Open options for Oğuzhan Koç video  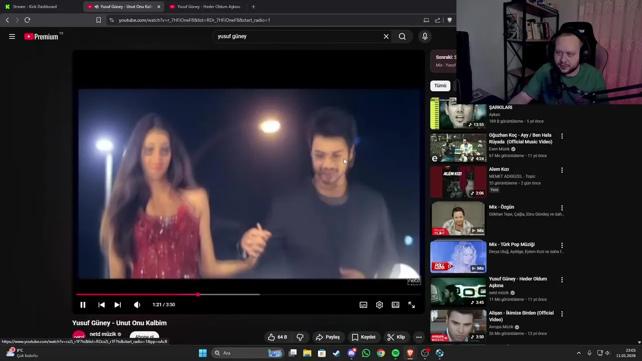[x=562, y=136]
